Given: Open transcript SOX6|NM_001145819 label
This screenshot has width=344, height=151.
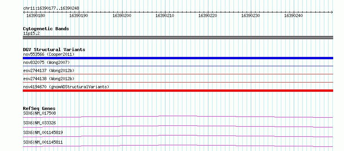Looking at the screenshot, I should pyautogui.click(x=43, y=132).
